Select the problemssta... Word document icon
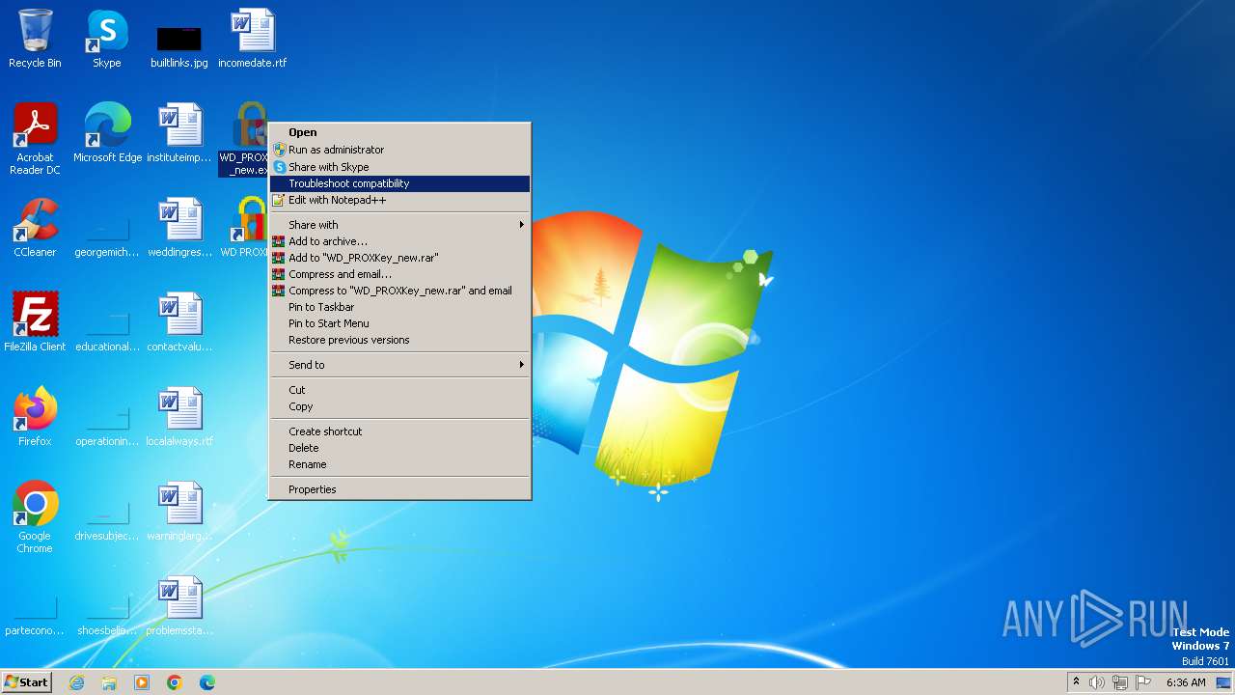1235x695 pixels. 179,606
